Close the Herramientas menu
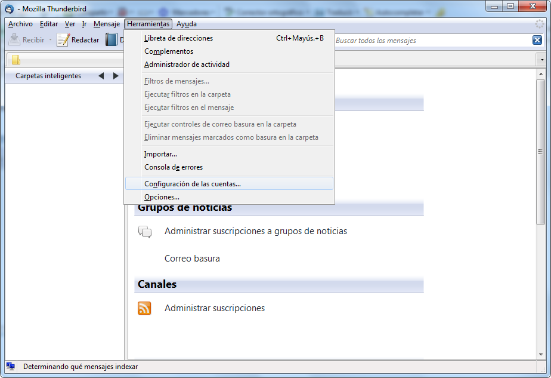Screen dimensions: 551x378 148,24
